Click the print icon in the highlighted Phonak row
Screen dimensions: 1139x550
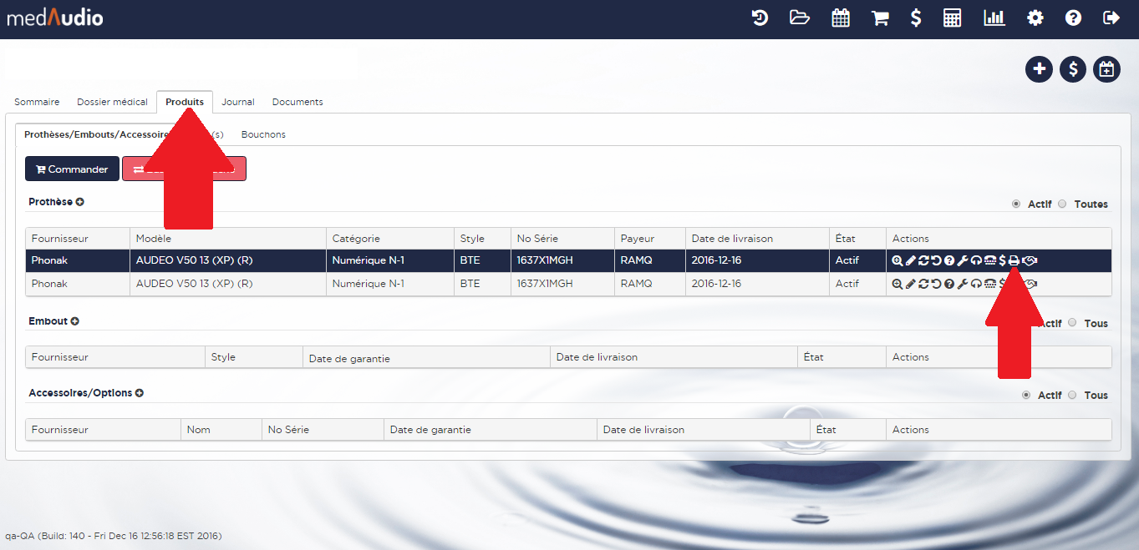(1014, 260)
